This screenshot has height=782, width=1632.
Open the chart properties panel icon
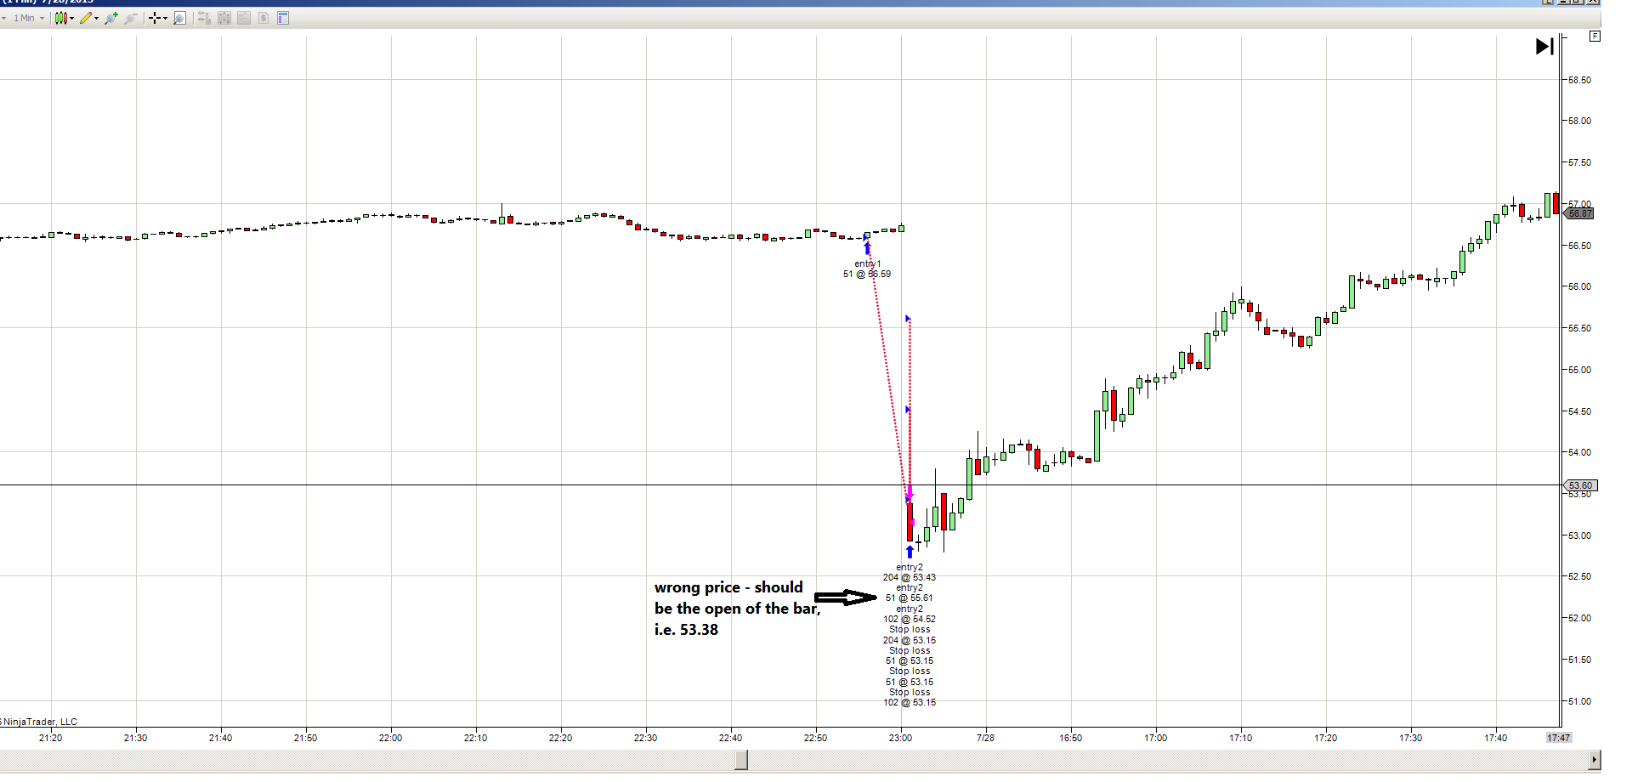point(283,18)
